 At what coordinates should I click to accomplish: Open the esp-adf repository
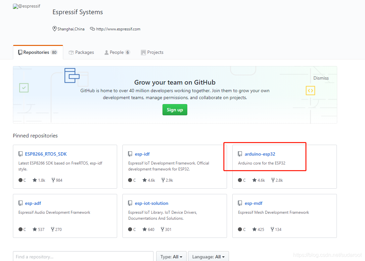click(33, 203)
